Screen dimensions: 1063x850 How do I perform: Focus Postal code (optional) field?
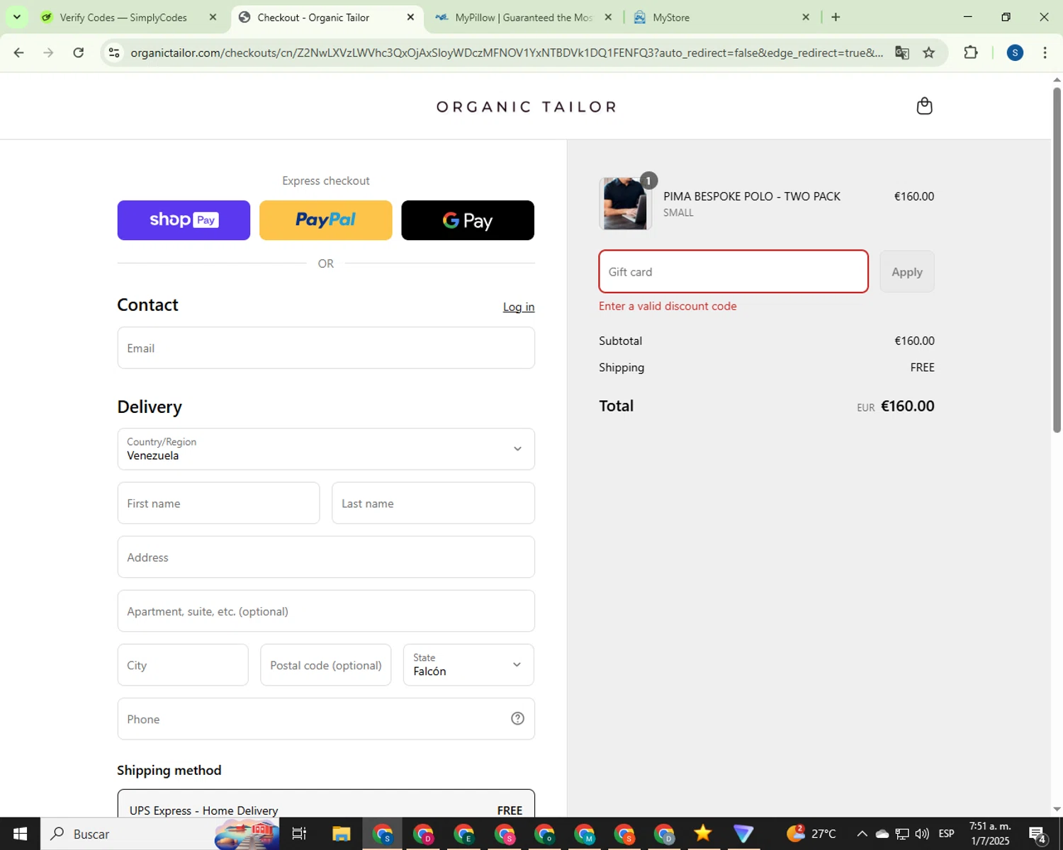coord(326,665)
